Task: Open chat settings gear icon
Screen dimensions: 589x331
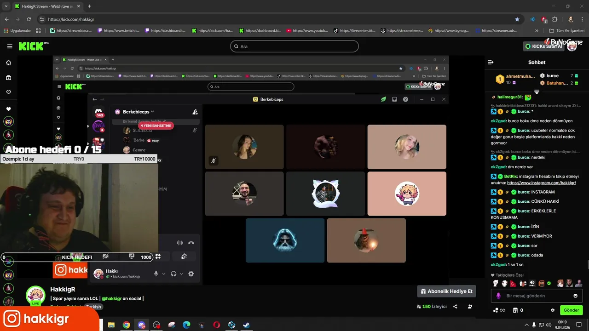Action: tap(553, 310)
